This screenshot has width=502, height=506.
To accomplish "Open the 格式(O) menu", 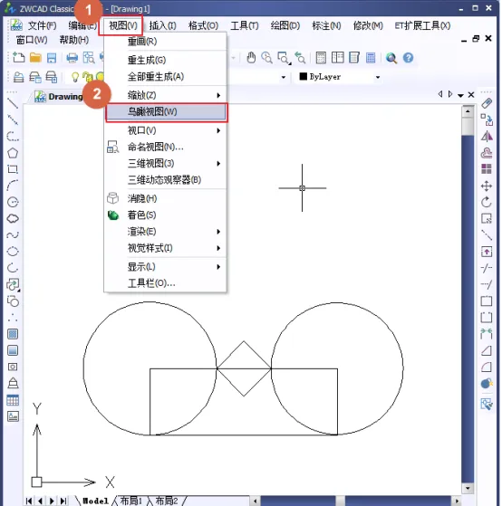I will (203, 25).
